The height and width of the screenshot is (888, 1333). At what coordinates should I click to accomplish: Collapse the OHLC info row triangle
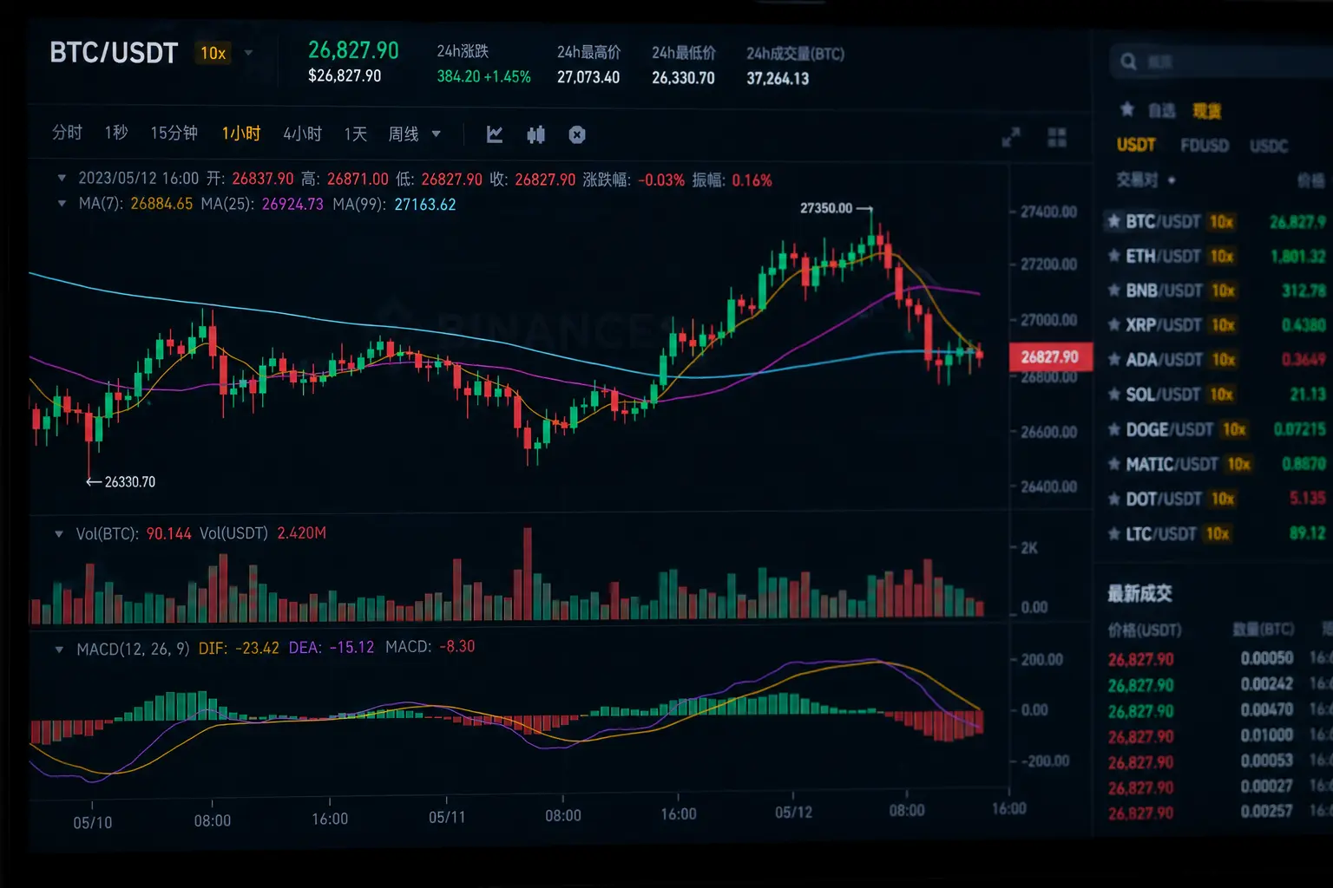coord(62,178)
